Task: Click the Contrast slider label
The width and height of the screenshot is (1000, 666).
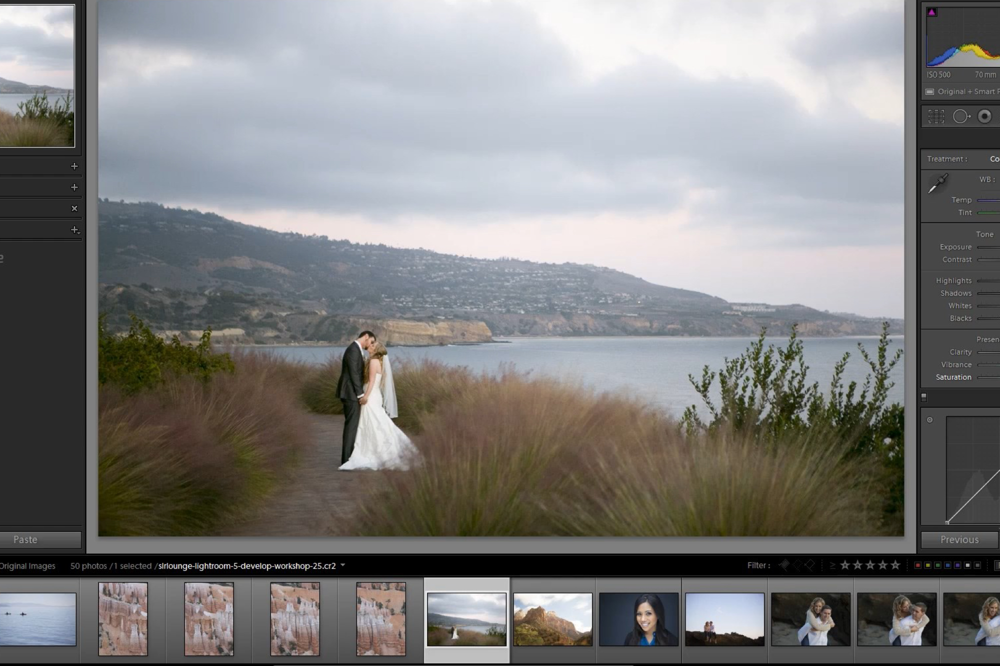Action: tap(957, 259)
